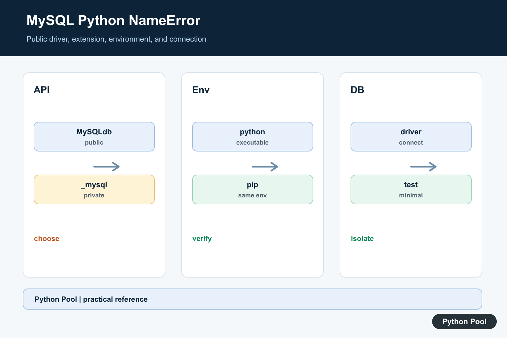
Task: Click the 'choose' label
Action: [x=47, y=239]
